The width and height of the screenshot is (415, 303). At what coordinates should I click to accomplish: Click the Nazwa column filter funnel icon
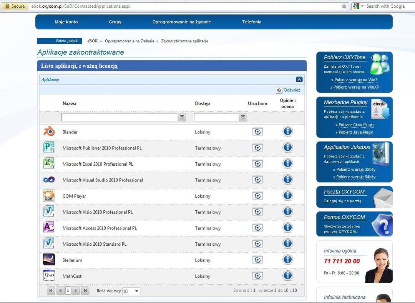coord(182,117)
